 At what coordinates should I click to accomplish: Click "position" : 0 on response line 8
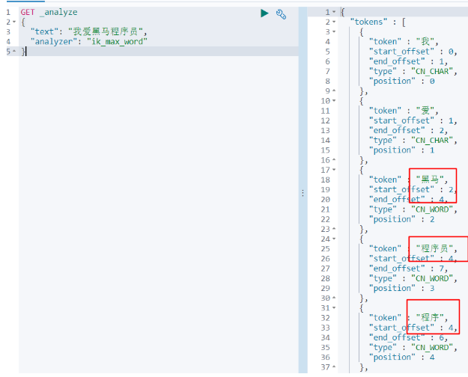(402, 81)
